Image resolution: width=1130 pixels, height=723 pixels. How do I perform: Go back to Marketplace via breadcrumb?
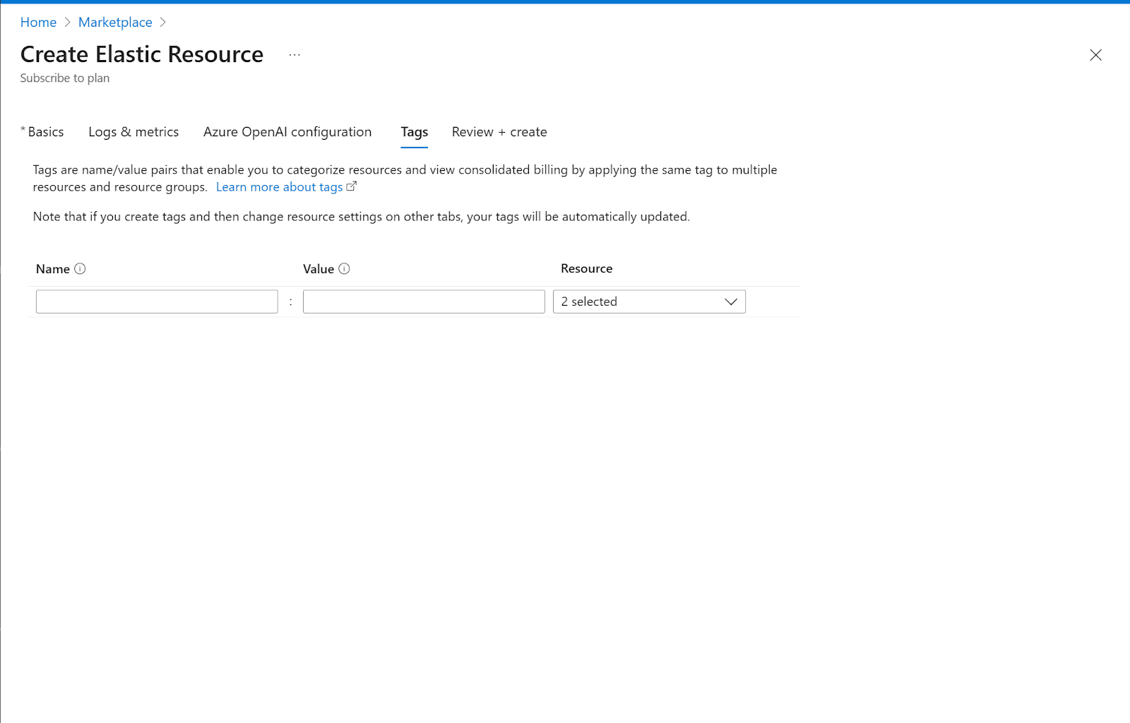pos(115,22)
